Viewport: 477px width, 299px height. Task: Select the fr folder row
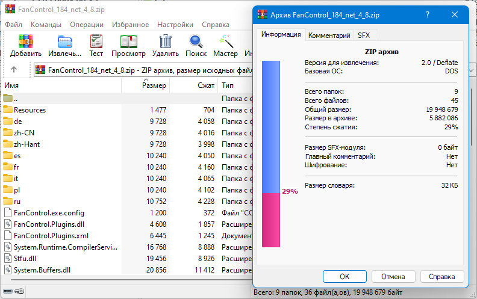click(x=126, y=167)
